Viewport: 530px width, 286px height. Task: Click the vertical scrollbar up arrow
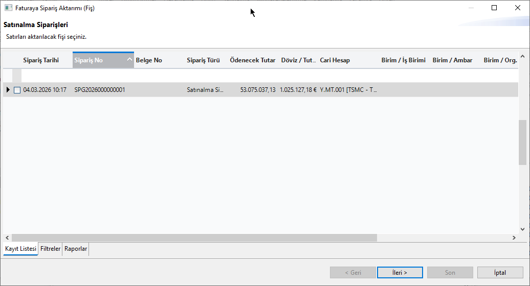[x=522, y=57]
